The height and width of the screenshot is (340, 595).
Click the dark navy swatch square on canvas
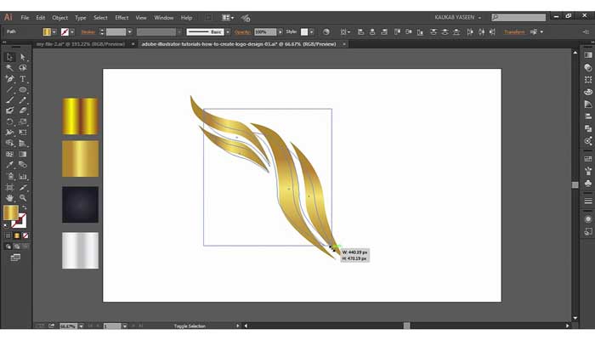[80, 204]
